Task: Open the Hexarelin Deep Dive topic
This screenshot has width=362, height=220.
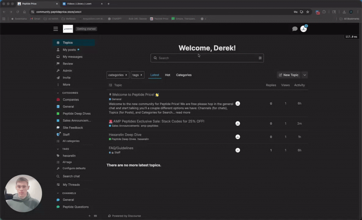Action: tap(125, 134)
